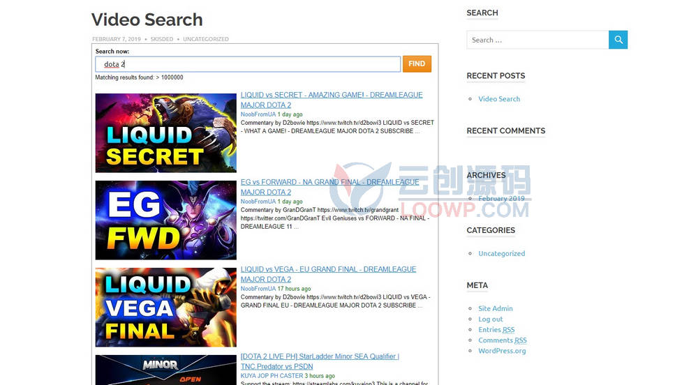This screenshot has width=698, height=385.
Task: Go to Site Admin
Action: [x=496, y=308]
